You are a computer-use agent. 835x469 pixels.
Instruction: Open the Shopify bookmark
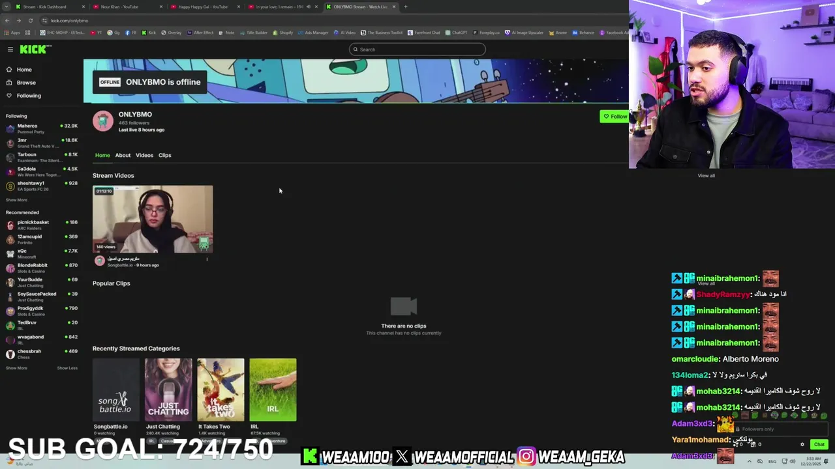click(283, 33)
